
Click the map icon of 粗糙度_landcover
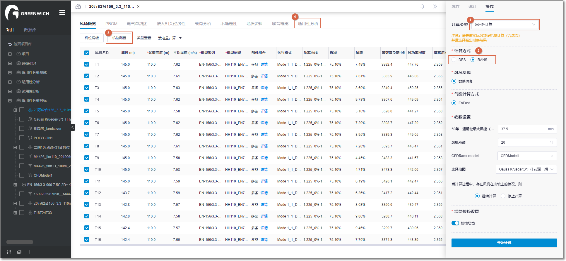30,129
